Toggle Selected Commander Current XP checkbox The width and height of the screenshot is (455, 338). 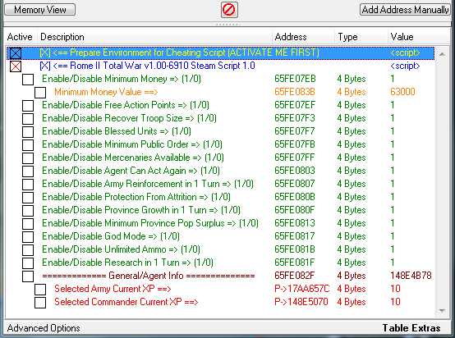coord(40,303)
